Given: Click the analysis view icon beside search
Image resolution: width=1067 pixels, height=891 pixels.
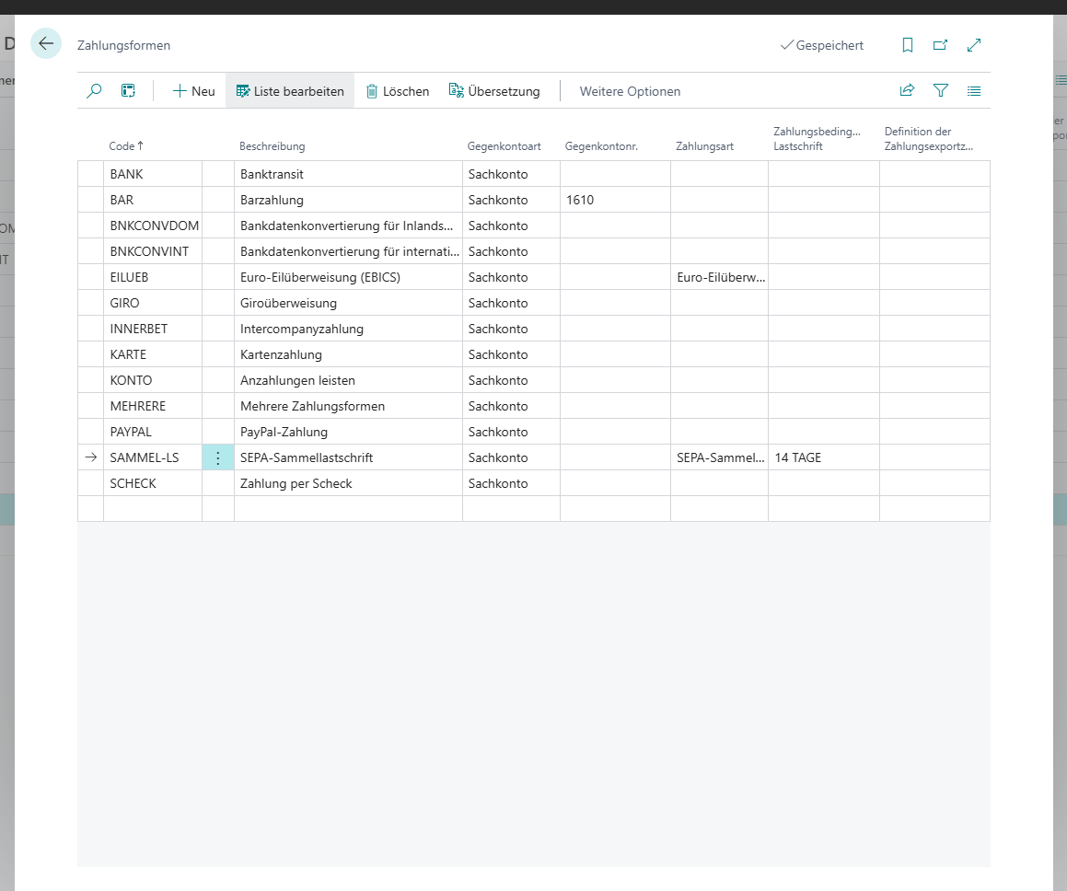Looking at the screenshot, I should coord(128,90).
